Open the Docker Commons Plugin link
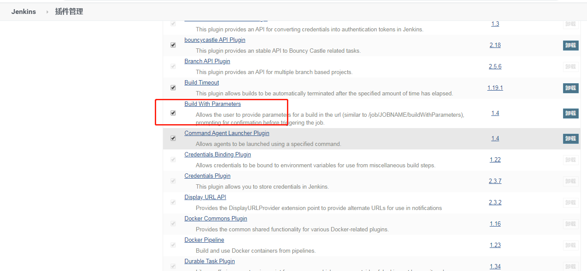This screenshot has height=271, width=587. [x=215, y=218]
